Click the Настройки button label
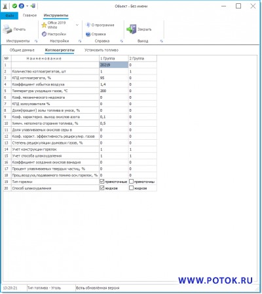Image resolution: width=262 pixels, height=294 pixels. [57, 34]
